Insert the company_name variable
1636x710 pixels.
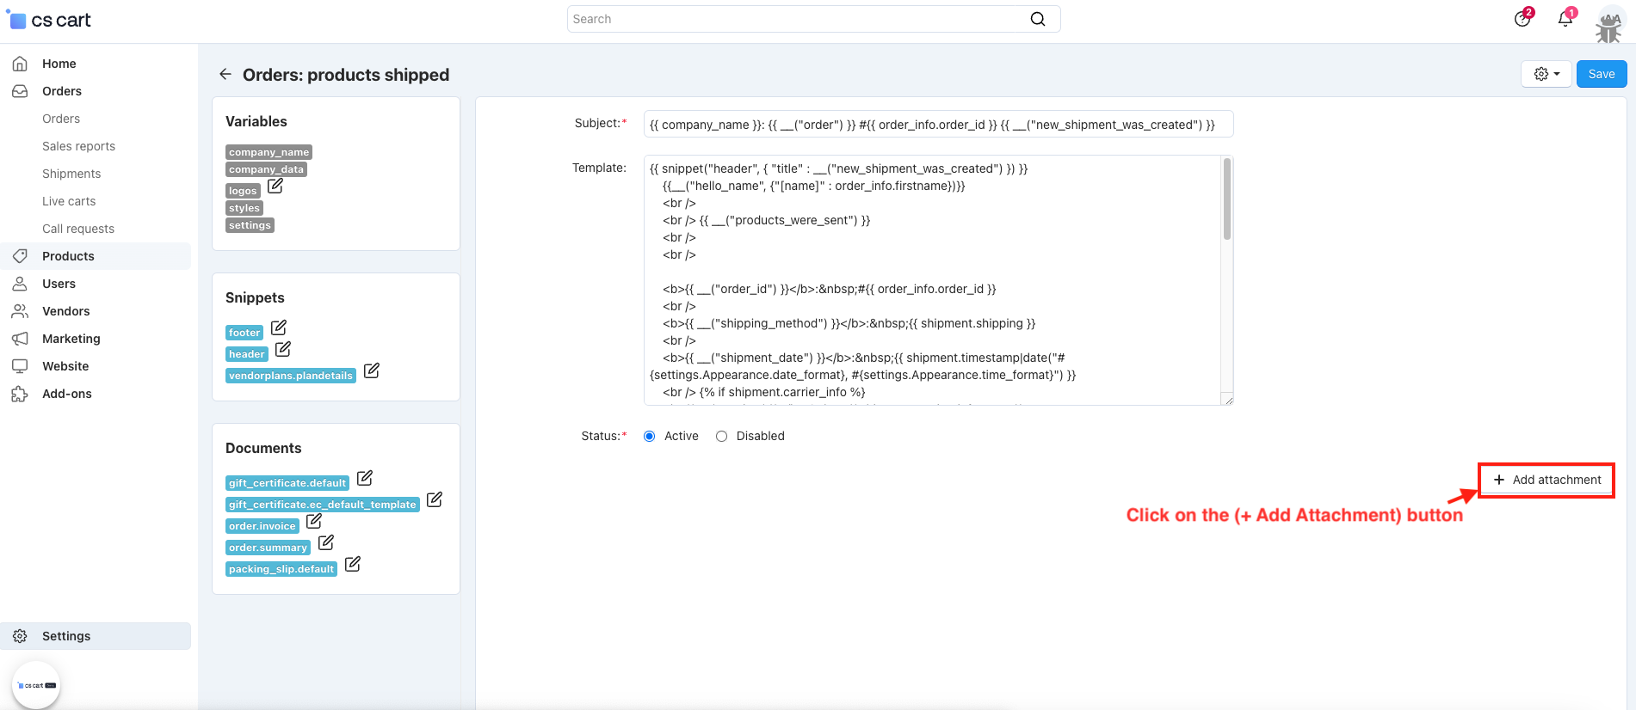[x=269, y=152]
